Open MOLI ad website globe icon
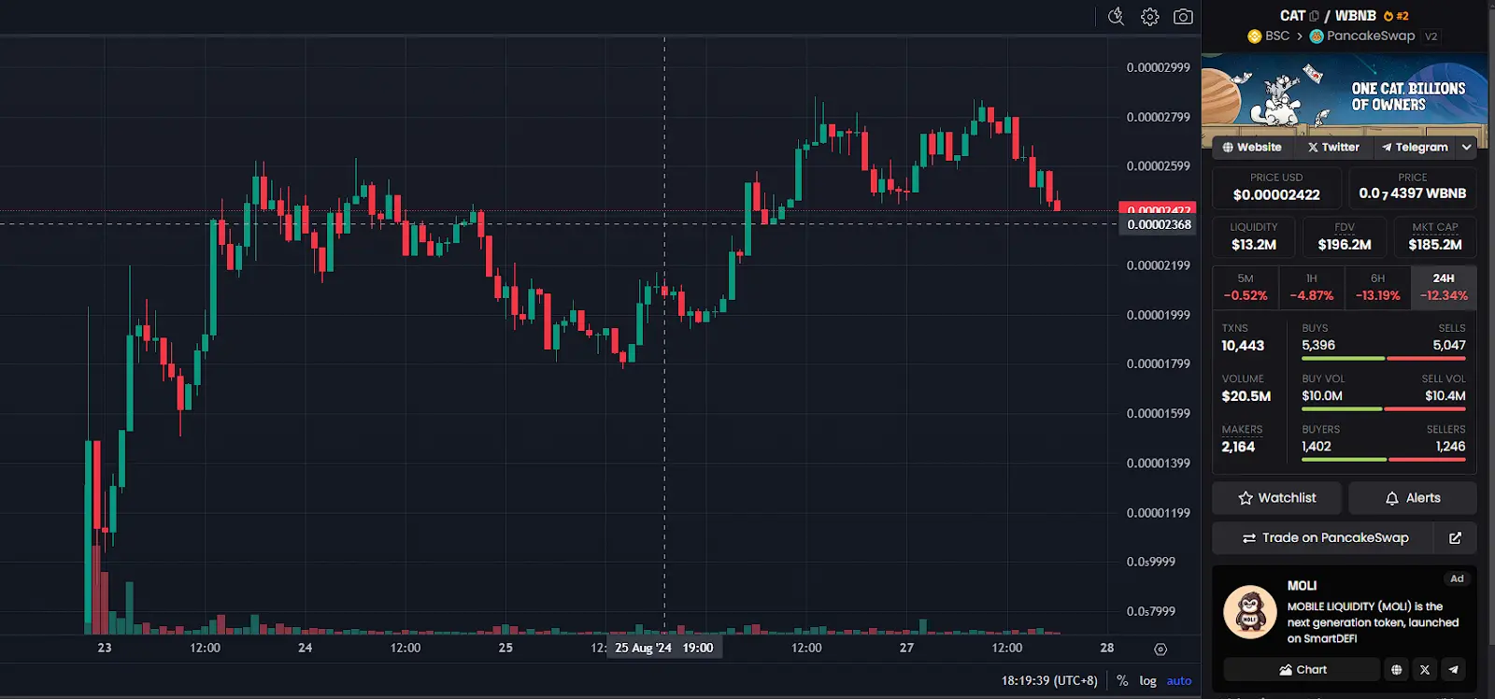Viewport: 1495px width, 699px height. 1396,670
